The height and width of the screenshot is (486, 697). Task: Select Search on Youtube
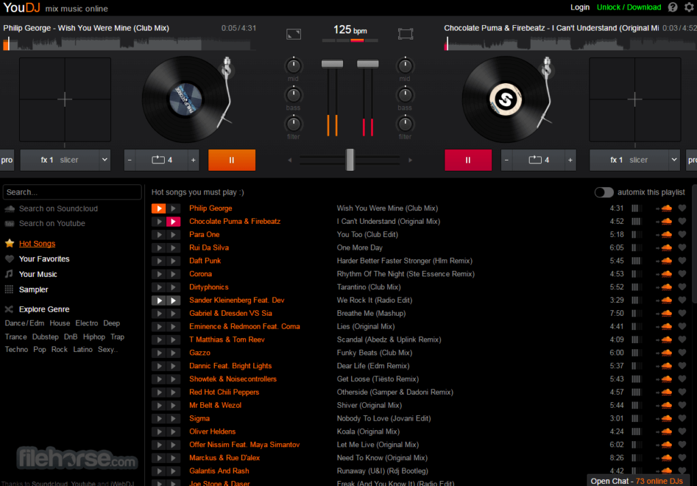coord(52,223)
